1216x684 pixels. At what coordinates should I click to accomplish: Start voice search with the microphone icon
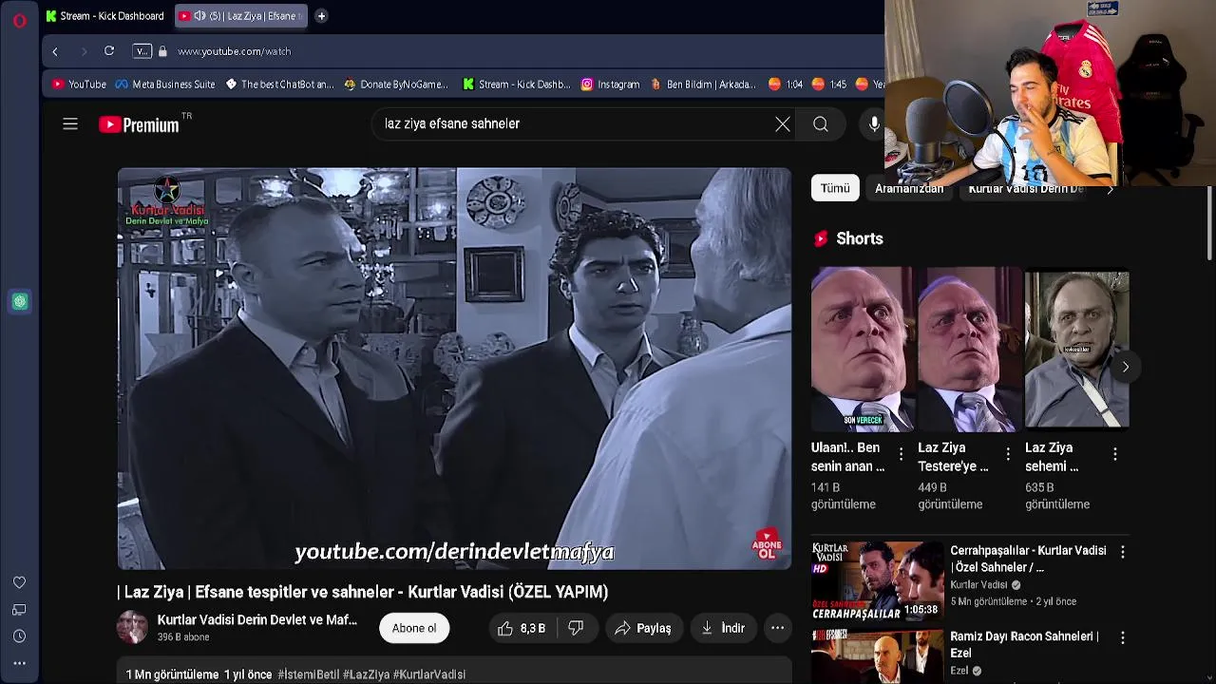coord(874,124)
